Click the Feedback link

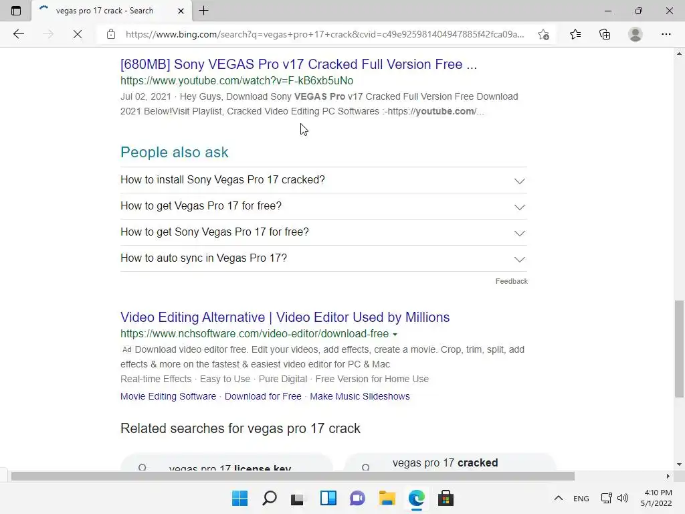tap(512, 281)
